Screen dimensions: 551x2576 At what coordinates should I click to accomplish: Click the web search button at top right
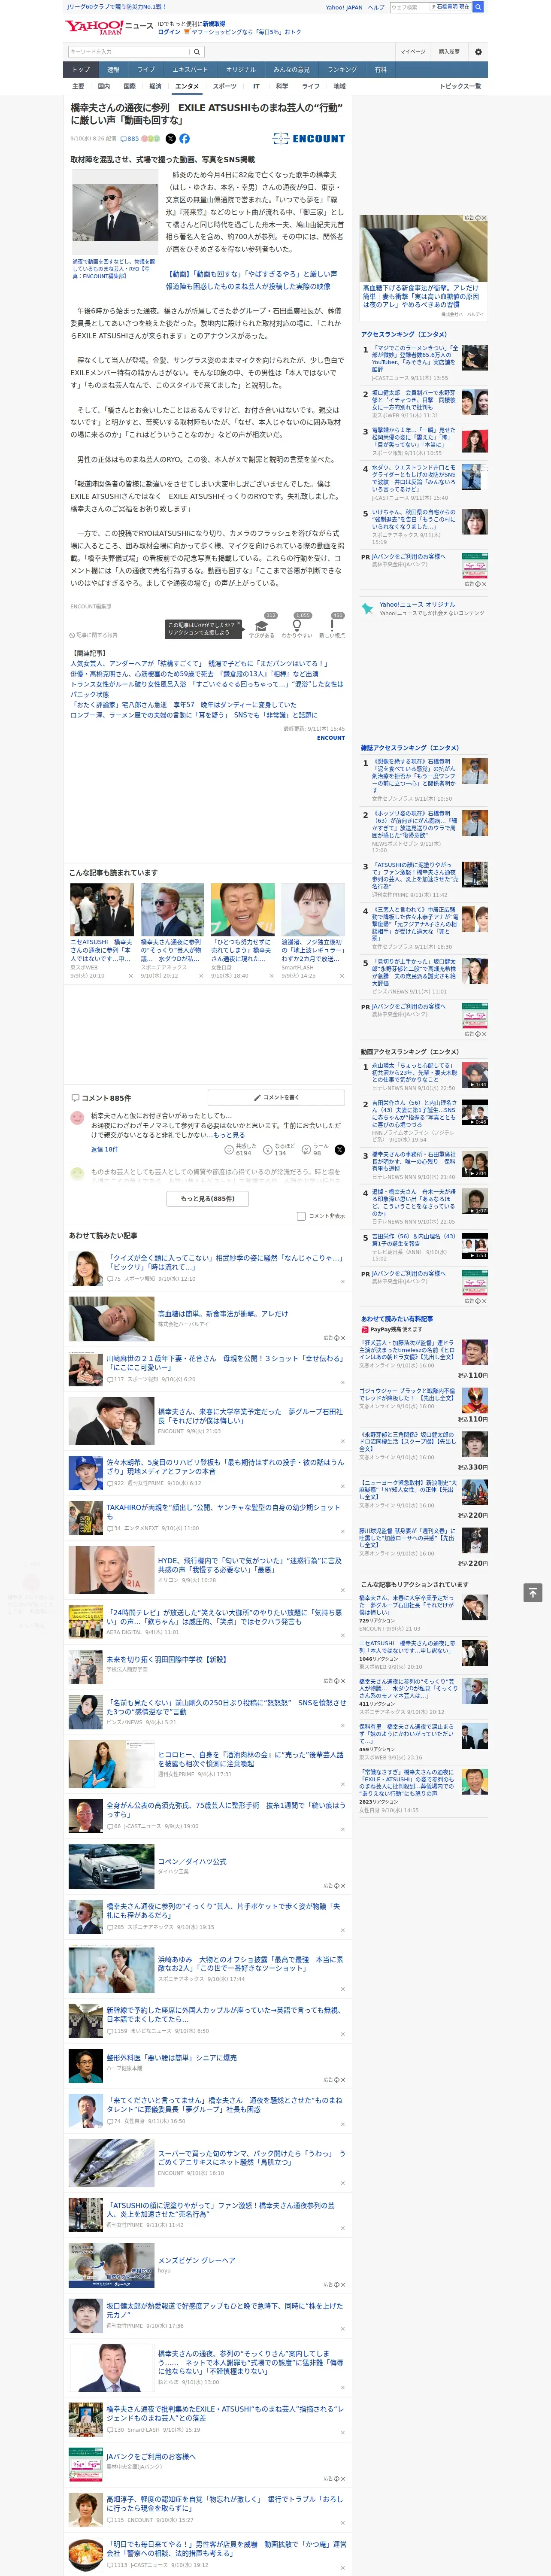(478, 7)
